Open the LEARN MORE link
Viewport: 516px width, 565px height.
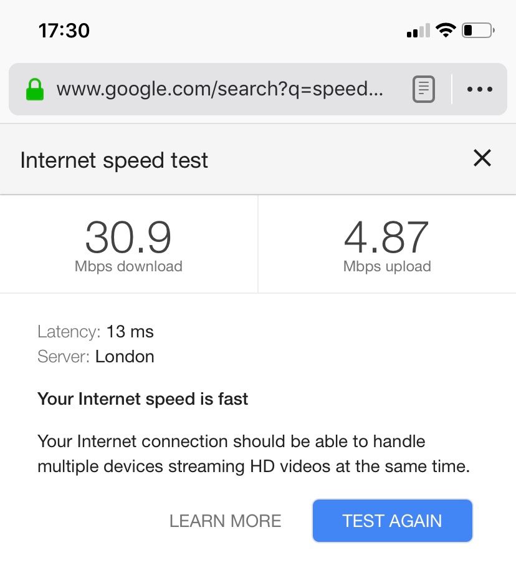click(225, 521)
